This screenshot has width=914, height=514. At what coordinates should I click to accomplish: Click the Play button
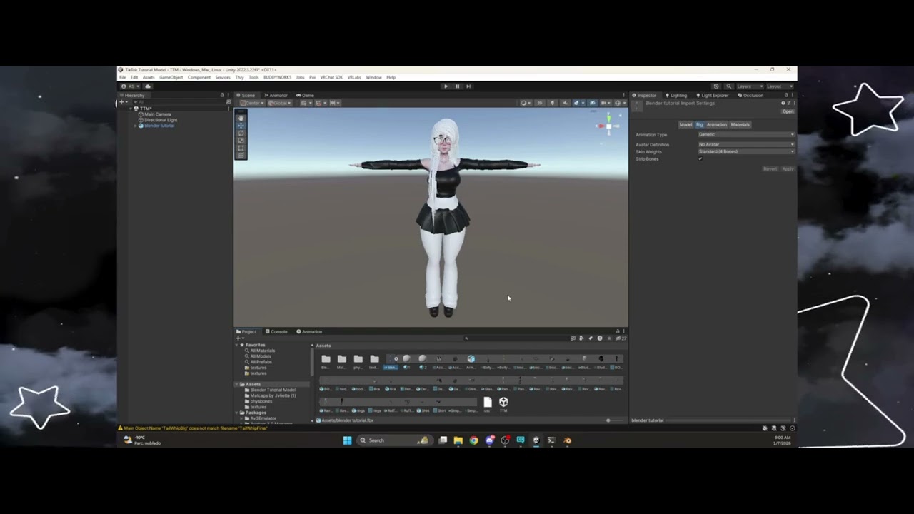[x=446, y=86]
